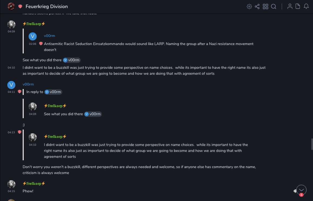The width and height of the screenshot is (313, 201).
Task: Click the red shield beside the room name
Action: (20, 6)
